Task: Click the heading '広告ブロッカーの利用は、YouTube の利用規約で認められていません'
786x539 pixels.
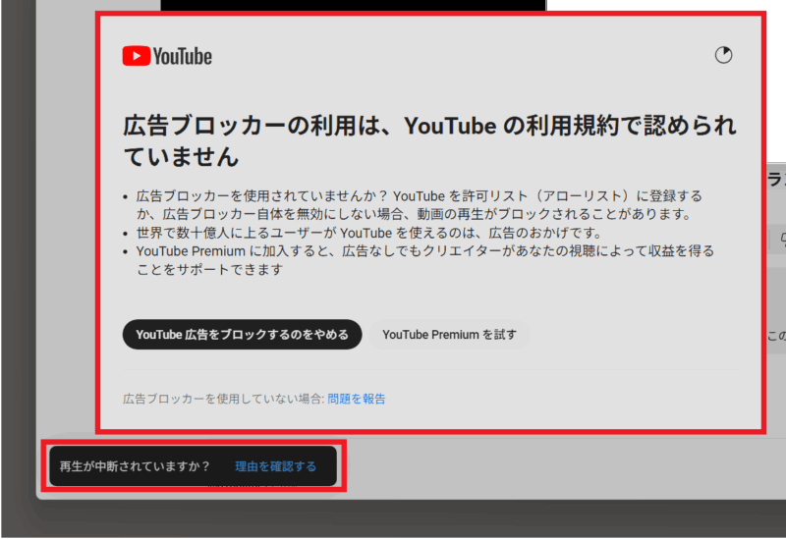Action: point(429,140)
